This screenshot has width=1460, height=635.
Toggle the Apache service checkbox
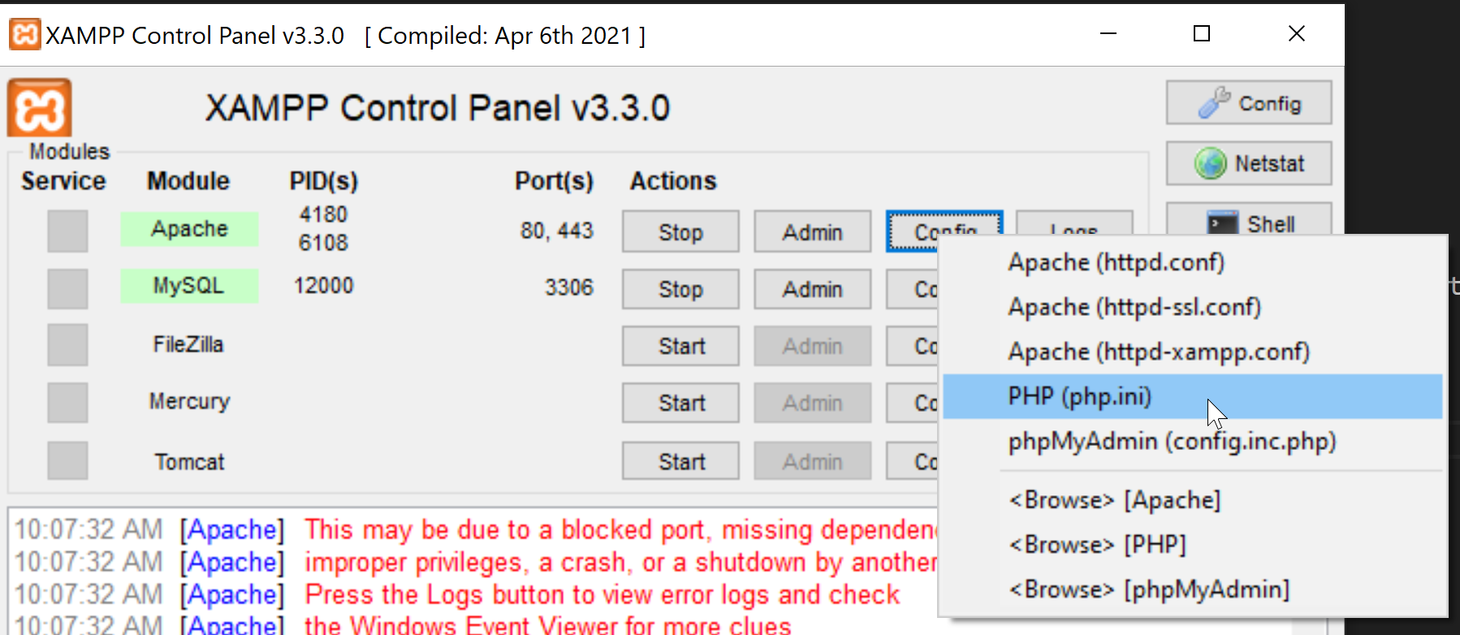[67, 231]
